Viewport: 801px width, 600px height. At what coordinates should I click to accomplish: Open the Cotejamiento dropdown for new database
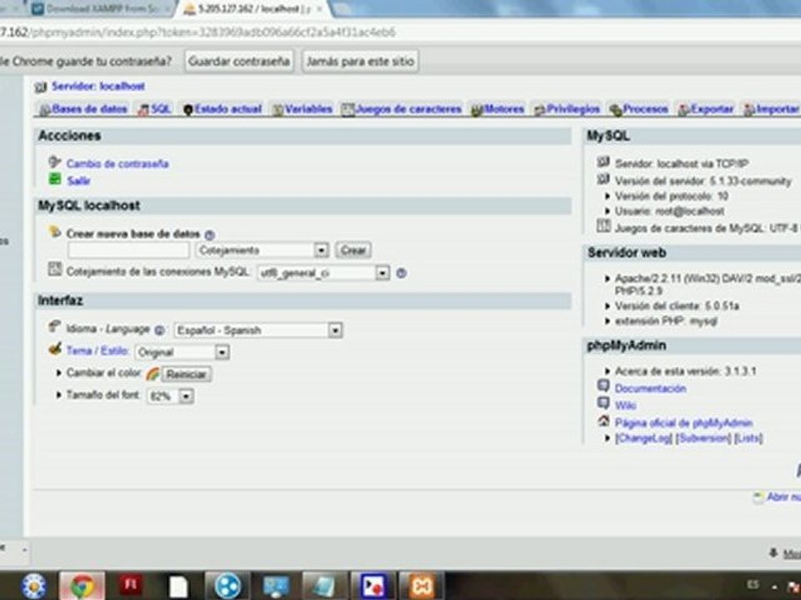click(x=262, y=250)
